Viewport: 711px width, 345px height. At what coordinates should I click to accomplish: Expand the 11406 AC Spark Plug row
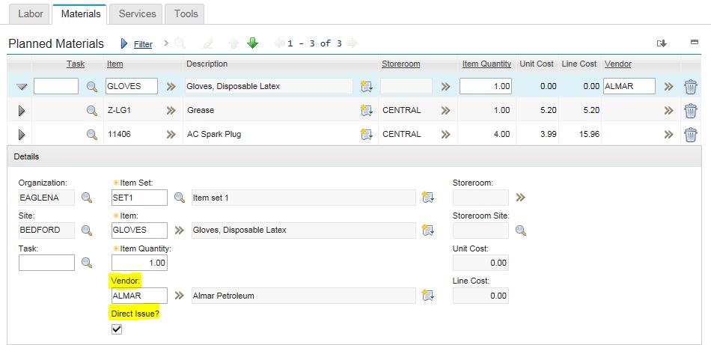tap(22, 135)
